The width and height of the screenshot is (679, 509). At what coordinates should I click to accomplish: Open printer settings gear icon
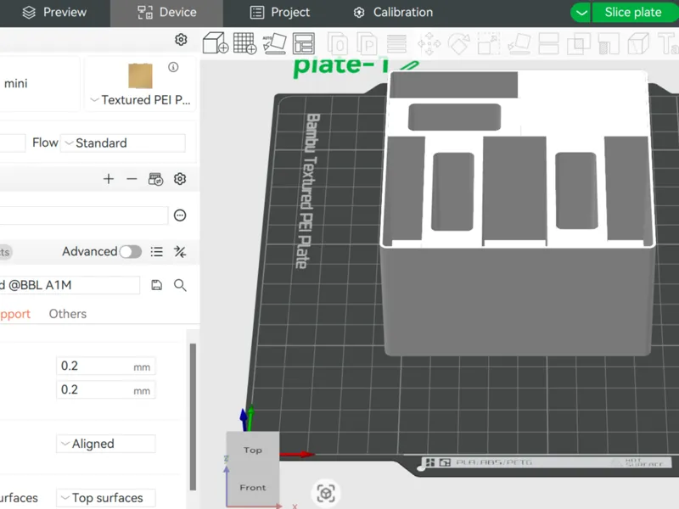pos(181,40)
